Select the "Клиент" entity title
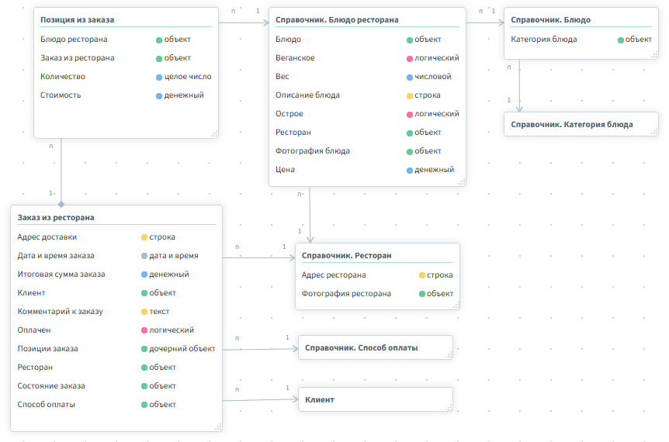 point(320,399)
